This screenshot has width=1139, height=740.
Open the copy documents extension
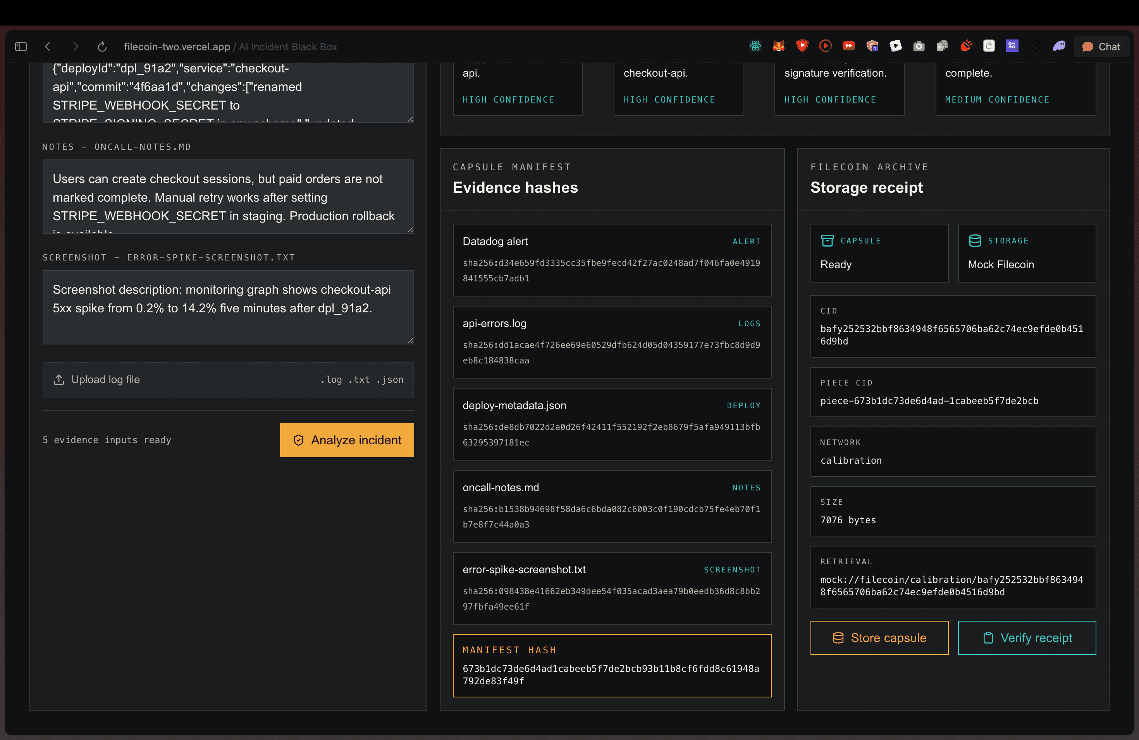click(942, 46)
